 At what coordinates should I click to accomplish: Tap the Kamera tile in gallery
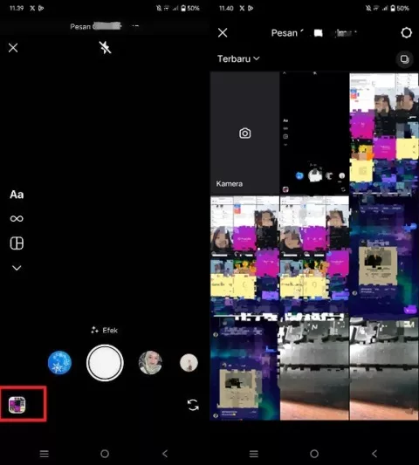pyautogui.click(x=244, y=133)
